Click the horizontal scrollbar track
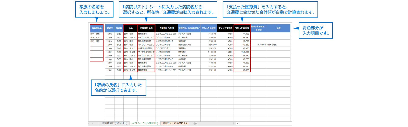The height and width of the screenshot is (127, 408). click(265, 123)
